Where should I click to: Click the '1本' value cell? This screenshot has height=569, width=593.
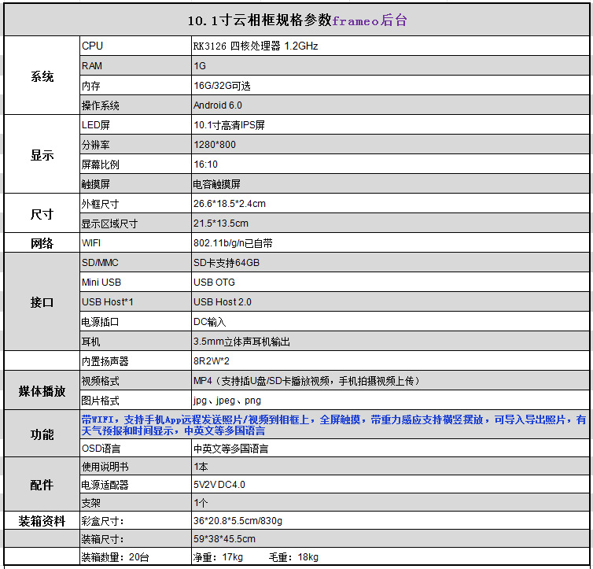point(390,466)
